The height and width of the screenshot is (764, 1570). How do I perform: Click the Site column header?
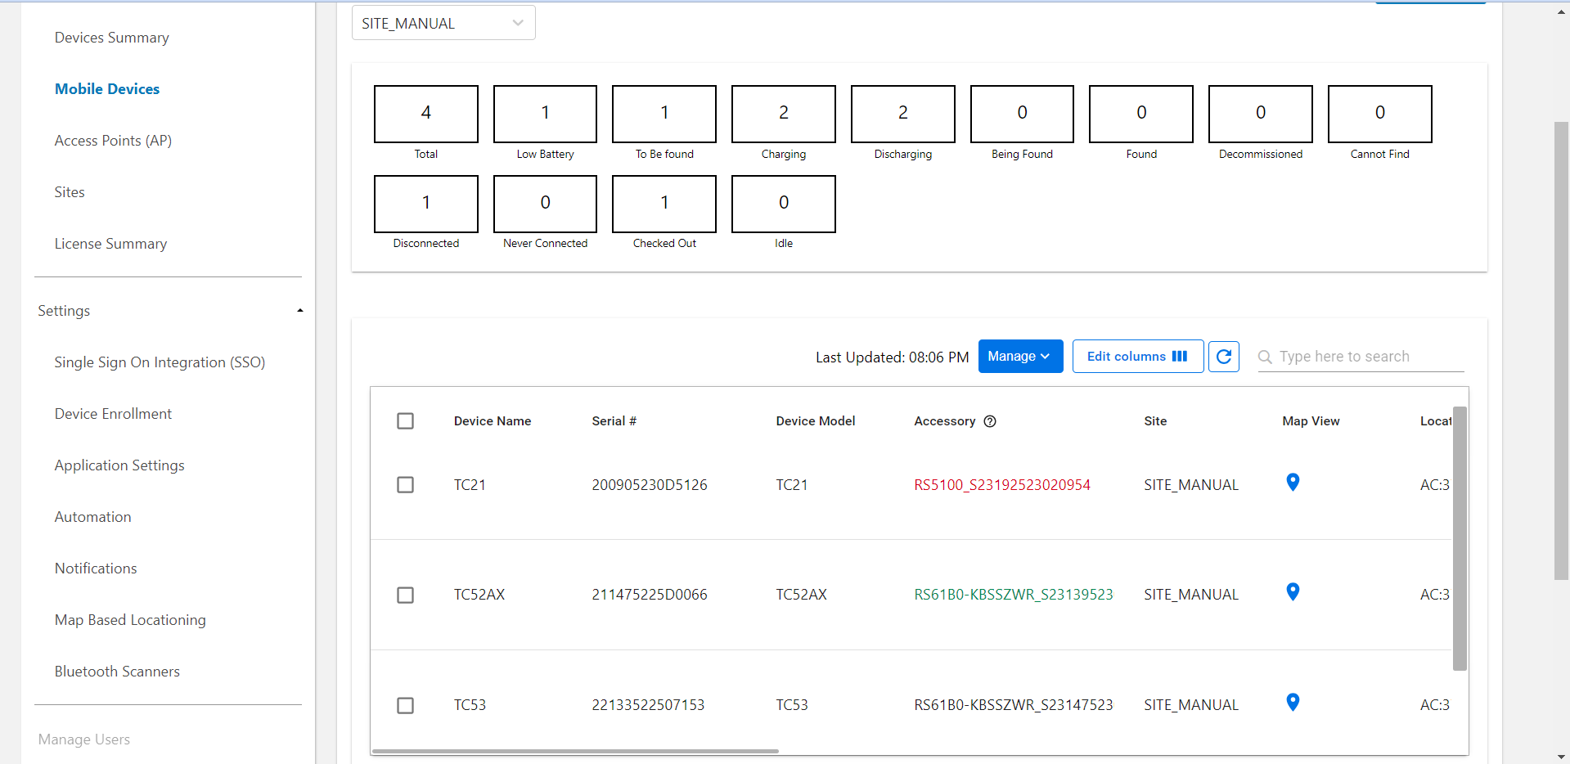pyautogui.click(x=1155, y=421)
